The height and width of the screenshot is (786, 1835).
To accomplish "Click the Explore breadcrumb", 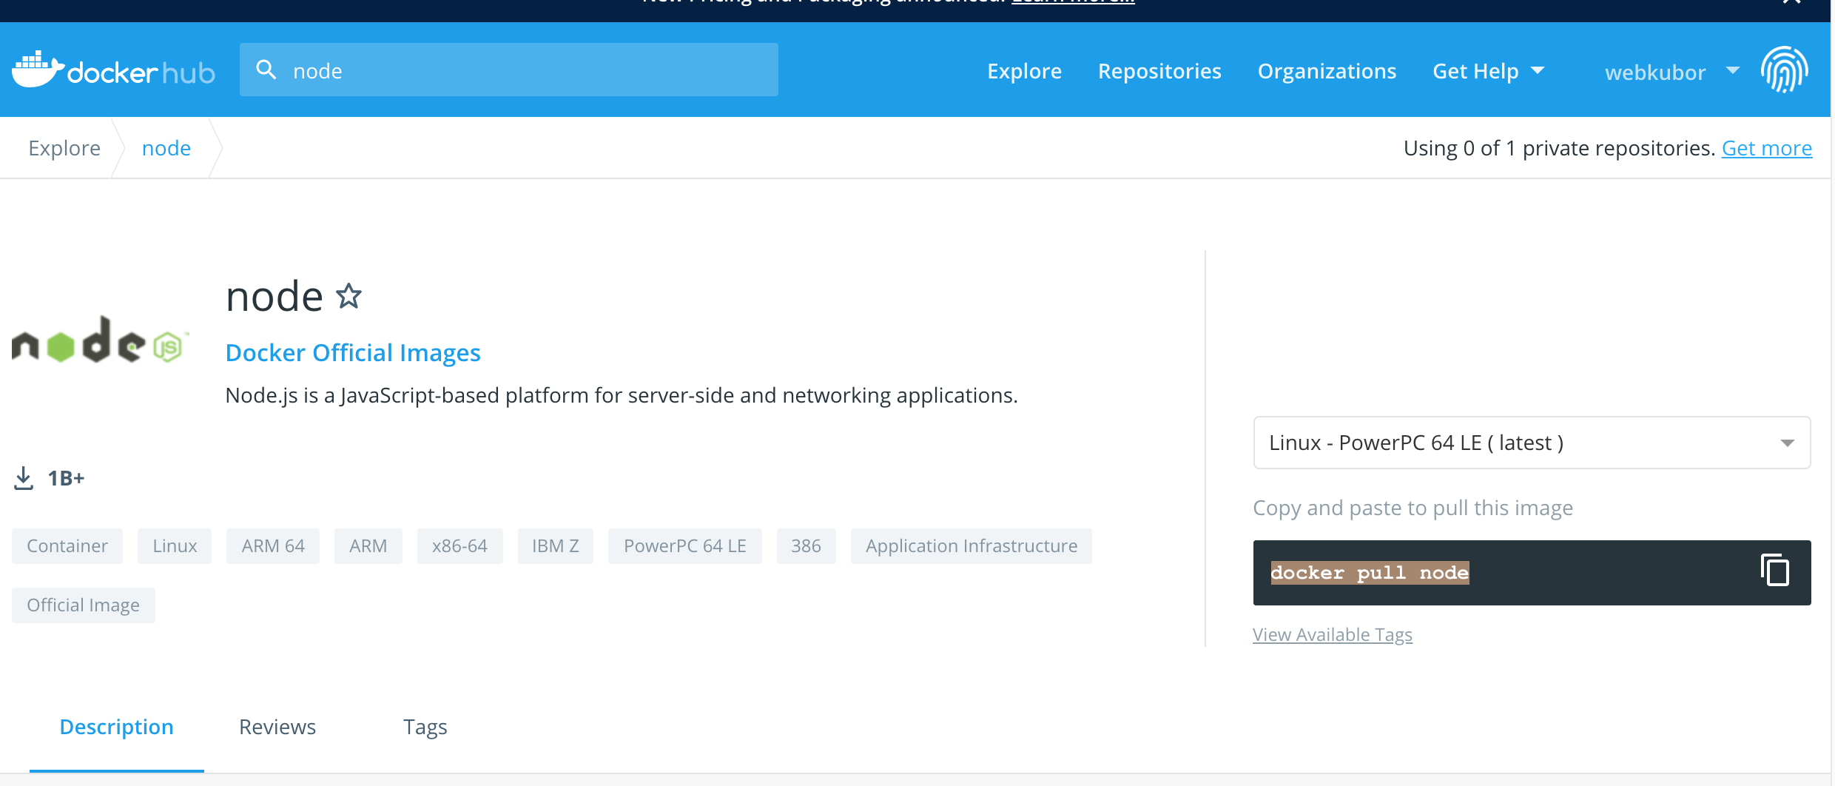I will click(x=64, y=148).
